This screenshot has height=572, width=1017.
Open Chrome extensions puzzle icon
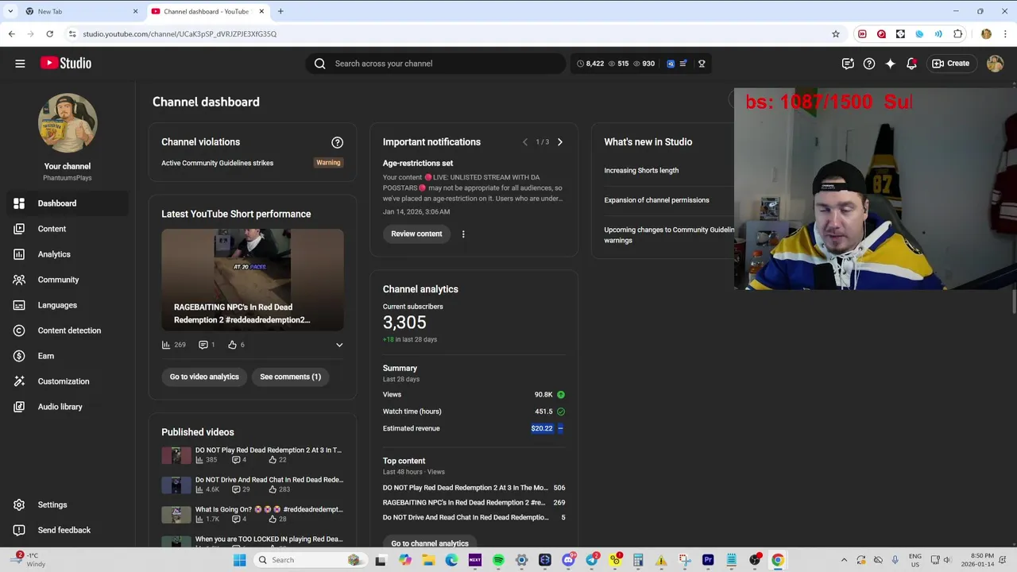coord(957,34)
